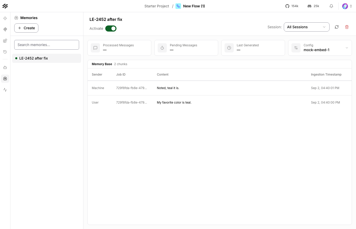Image resolution: width=356 pixels, height=229 pixels.
Task: Click the Create memory button
Action: [26, 28]
